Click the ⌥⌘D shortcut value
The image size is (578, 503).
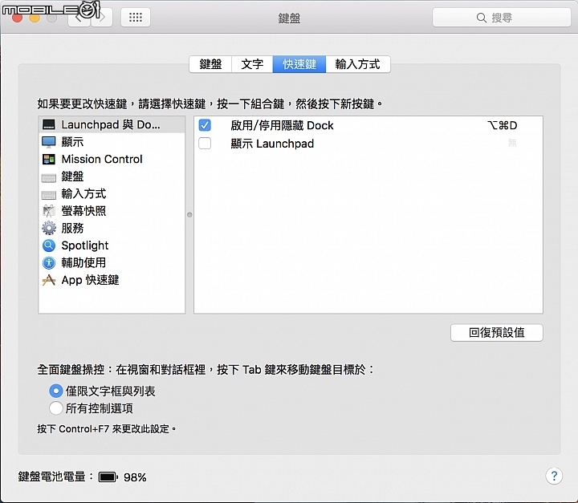click(503, 125)
